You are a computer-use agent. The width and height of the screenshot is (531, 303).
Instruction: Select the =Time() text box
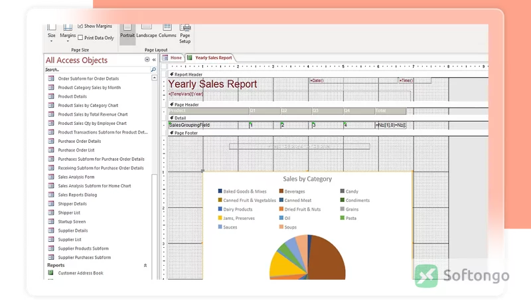(x=415, y=80)
